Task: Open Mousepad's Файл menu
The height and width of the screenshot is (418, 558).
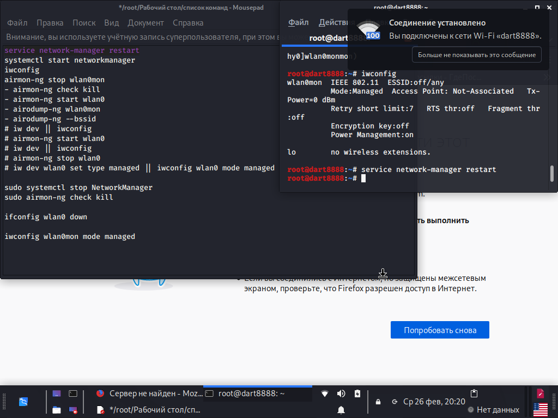Action: [17, 23]
